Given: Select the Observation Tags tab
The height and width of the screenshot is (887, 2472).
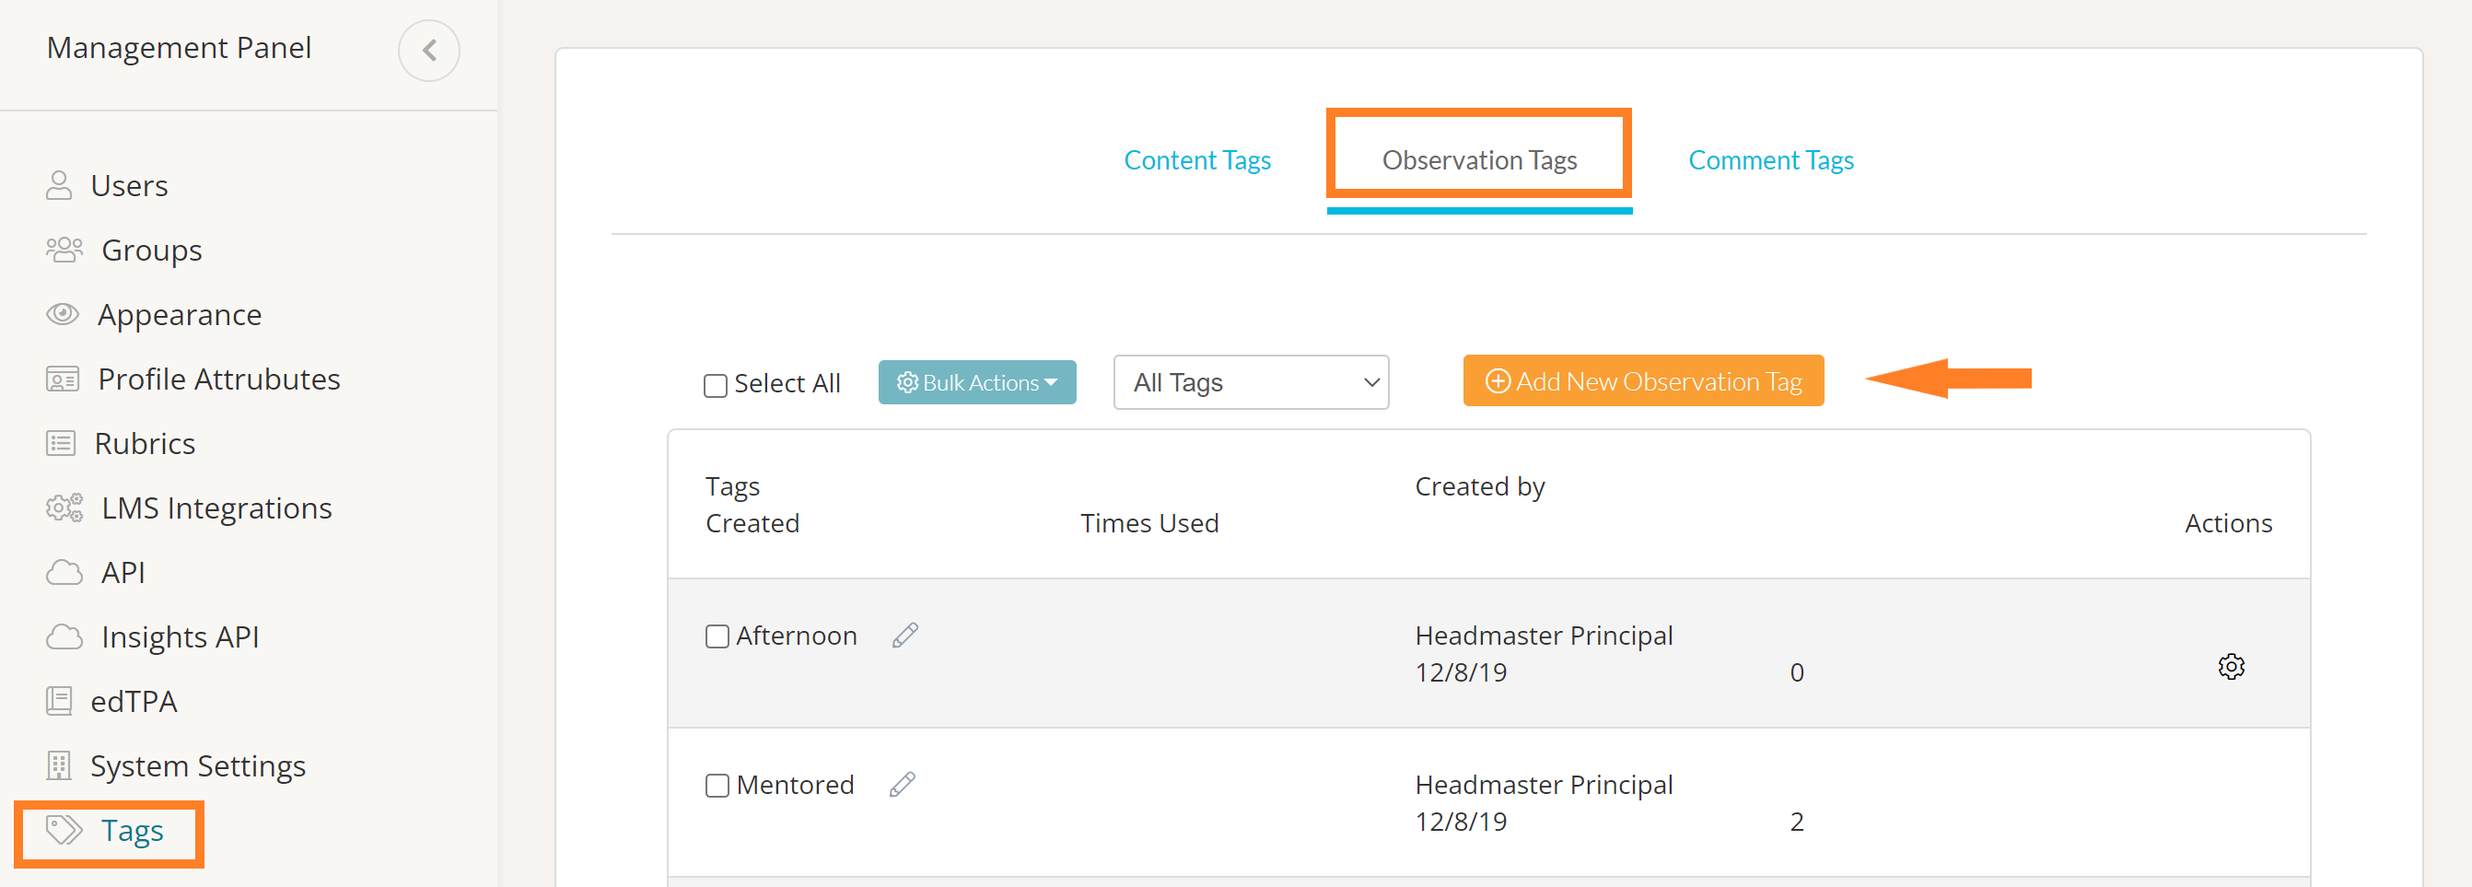Looking at the screenshot, I should pos(1479,159).
